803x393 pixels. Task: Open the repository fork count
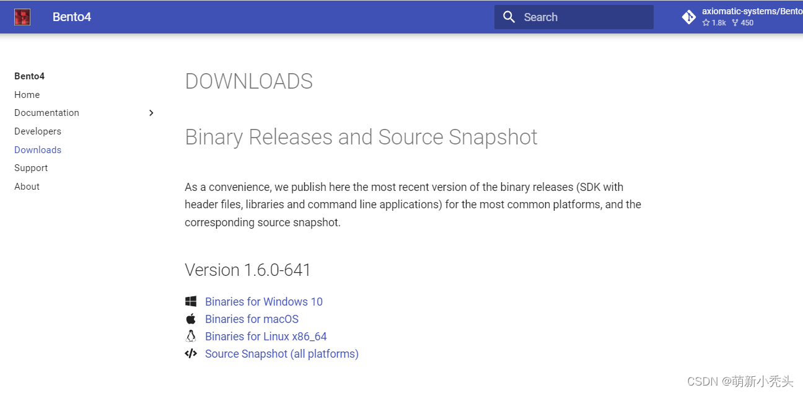pos(742,23)
